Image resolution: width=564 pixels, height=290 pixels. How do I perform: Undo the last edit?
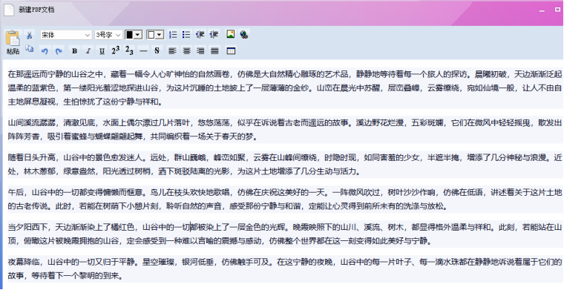[x=45, y=51]
